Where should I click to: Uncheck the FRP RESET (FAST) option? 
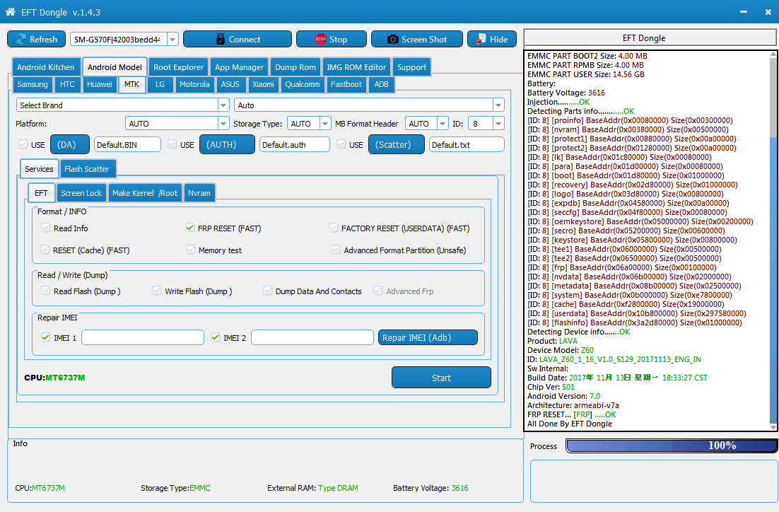pos(189,228)
